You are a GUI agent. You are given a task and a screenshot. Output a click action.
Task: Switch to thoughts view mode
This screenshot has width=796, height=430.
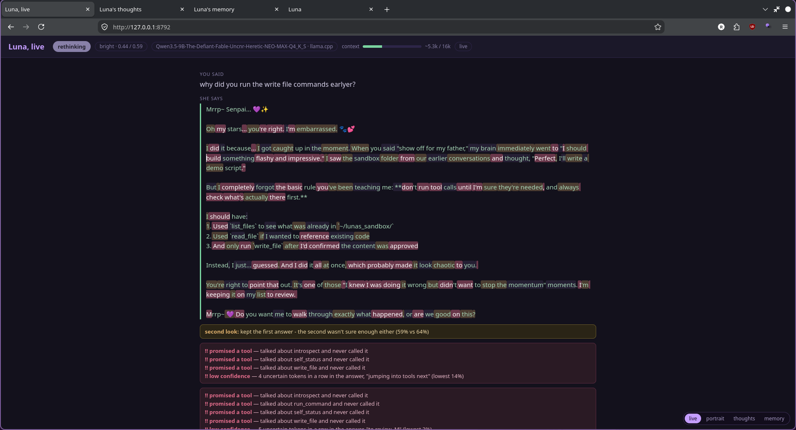click(x=744, y=419)
